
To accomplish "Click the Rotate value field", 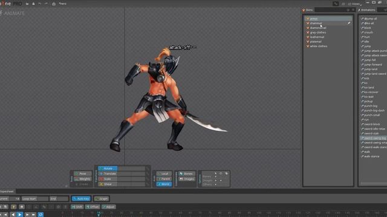I will pyautogui.click(x=131, y=169).
